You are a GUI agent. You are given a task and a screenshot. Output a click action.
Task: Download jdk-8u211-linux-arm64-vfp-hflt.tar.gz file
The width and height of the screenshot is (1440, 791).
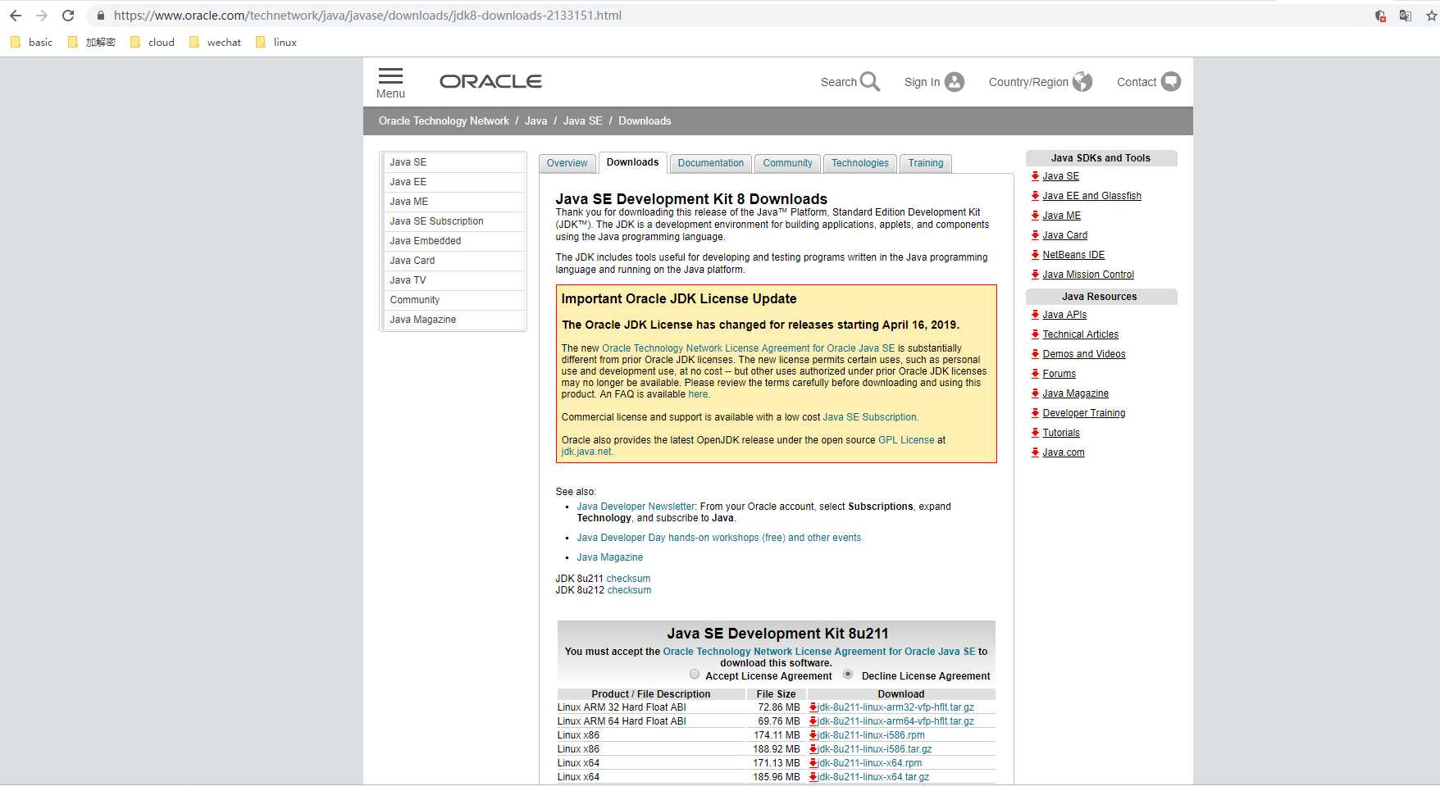[895, 721]
